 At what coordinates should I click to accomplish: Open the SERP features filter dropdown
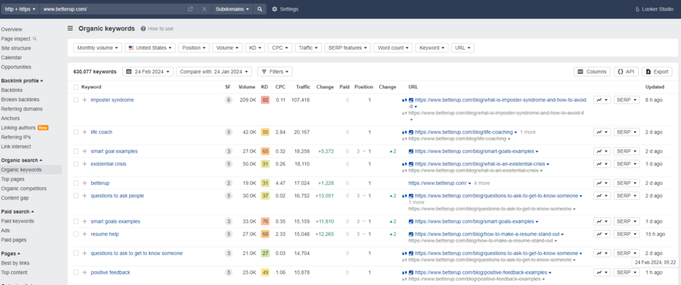click(347, 48)
